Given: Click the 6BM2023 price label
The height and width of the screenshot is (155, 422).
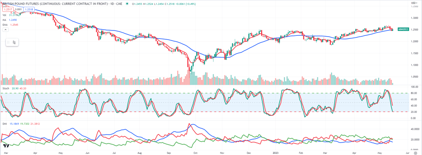Looking at the screenshot, I should tap(404, 29).
